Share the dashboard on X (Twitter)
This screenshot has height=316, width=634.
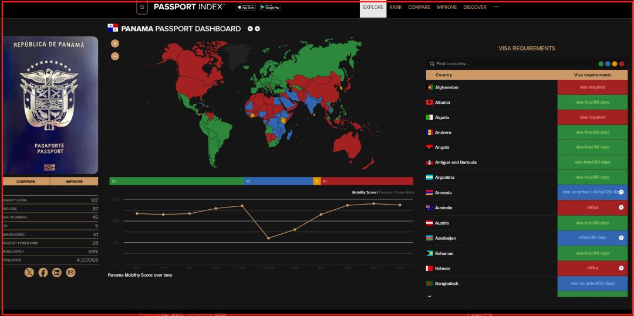(29, 273)
